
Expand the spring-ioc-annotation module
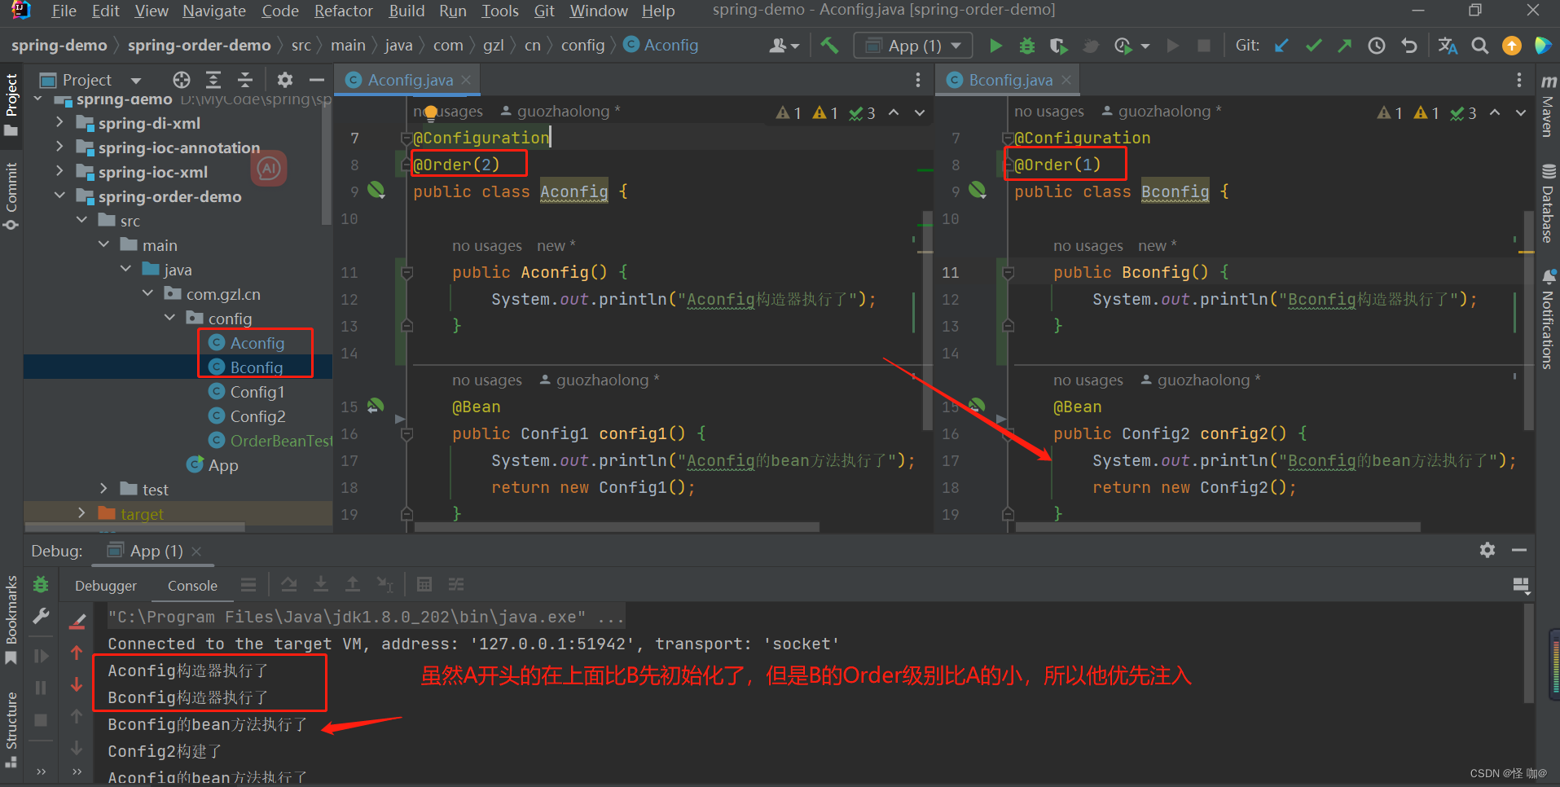pos(59,147)
